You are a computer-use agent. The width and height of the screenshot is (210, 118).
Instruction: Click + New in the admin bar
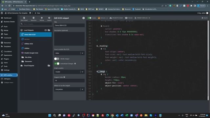[x=37, y=13]
